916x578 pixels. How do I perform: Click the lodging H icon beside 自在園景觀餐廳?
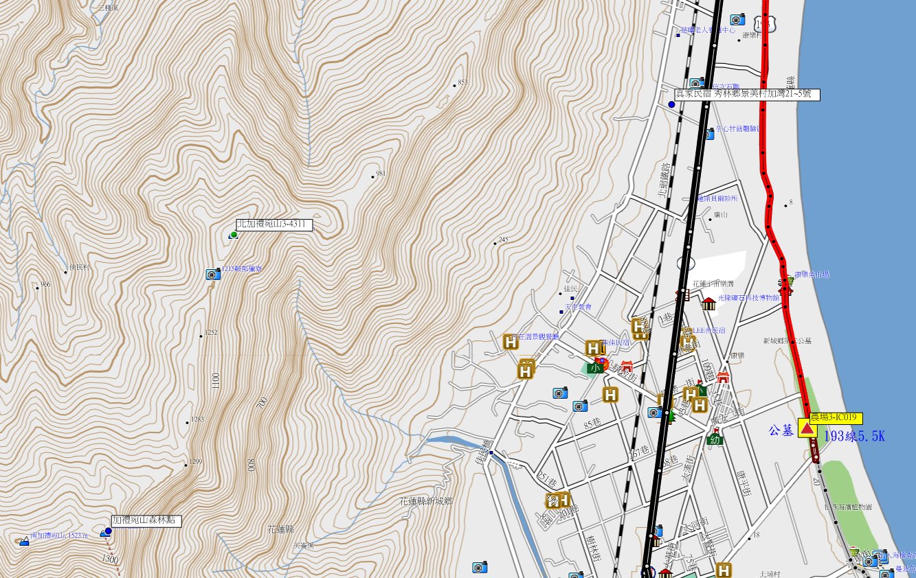pyautogui.click(x=511, y=341)
